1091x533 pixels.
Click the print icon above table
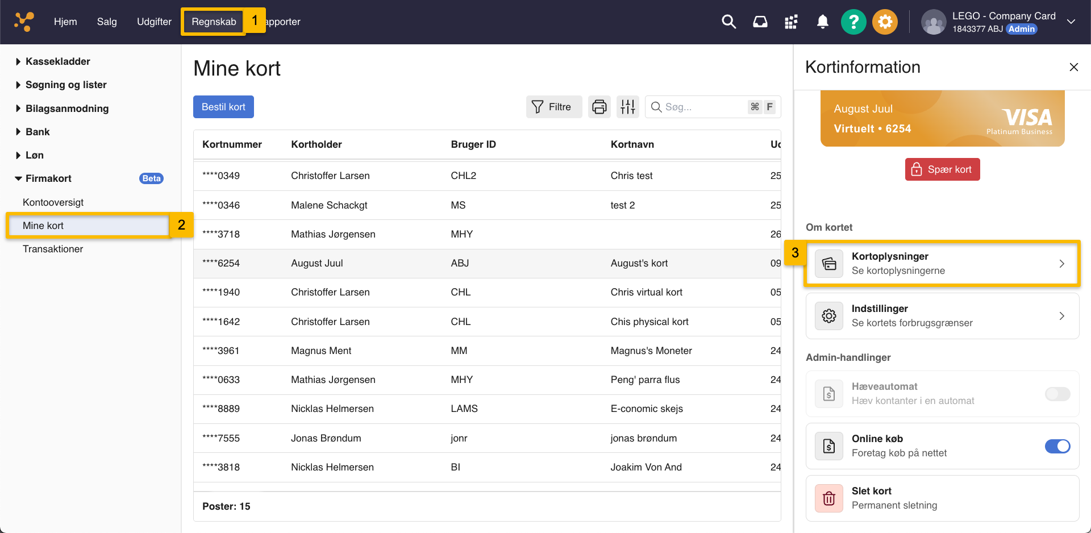click(599, 107)
